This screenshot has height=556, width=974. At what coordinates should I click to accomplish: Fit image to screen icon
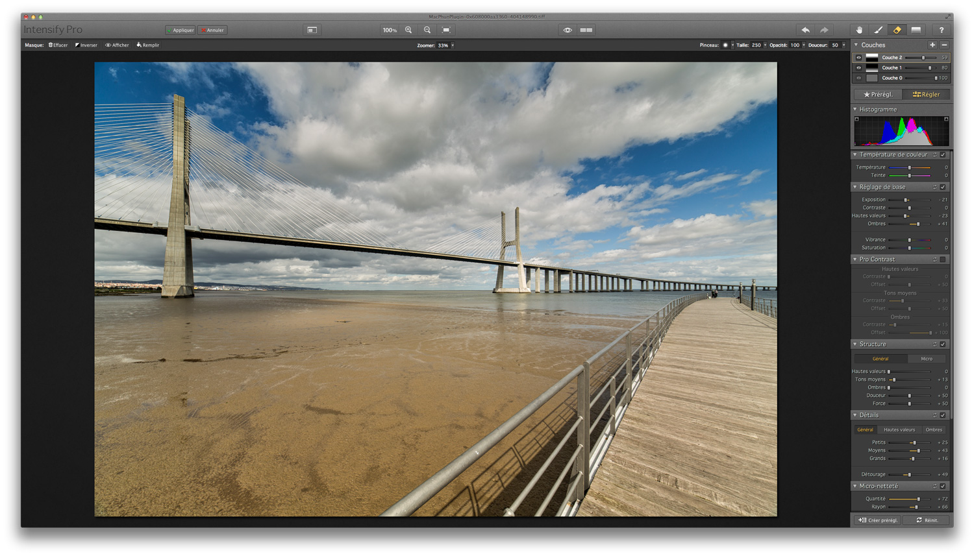pos(446,30)
